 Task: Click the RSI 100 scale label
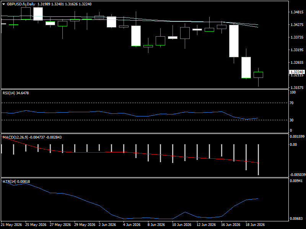[293, 92]
